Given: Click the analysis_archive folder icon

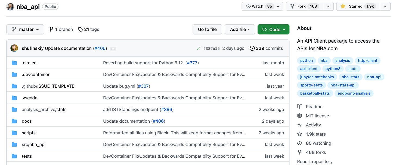Looking at the screenshot, I should (14, 110).
